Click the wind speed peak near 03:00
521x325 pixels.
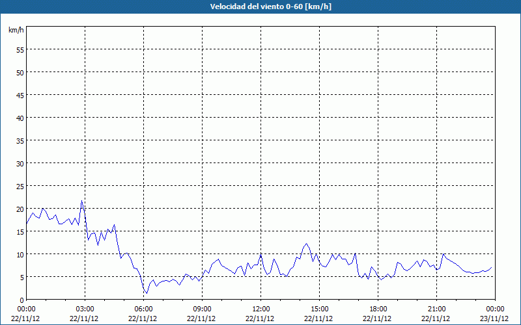click(82, 201)
